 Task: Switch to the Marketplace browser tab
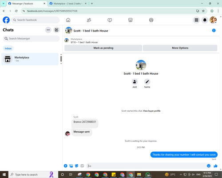click(x=68, y=4)
